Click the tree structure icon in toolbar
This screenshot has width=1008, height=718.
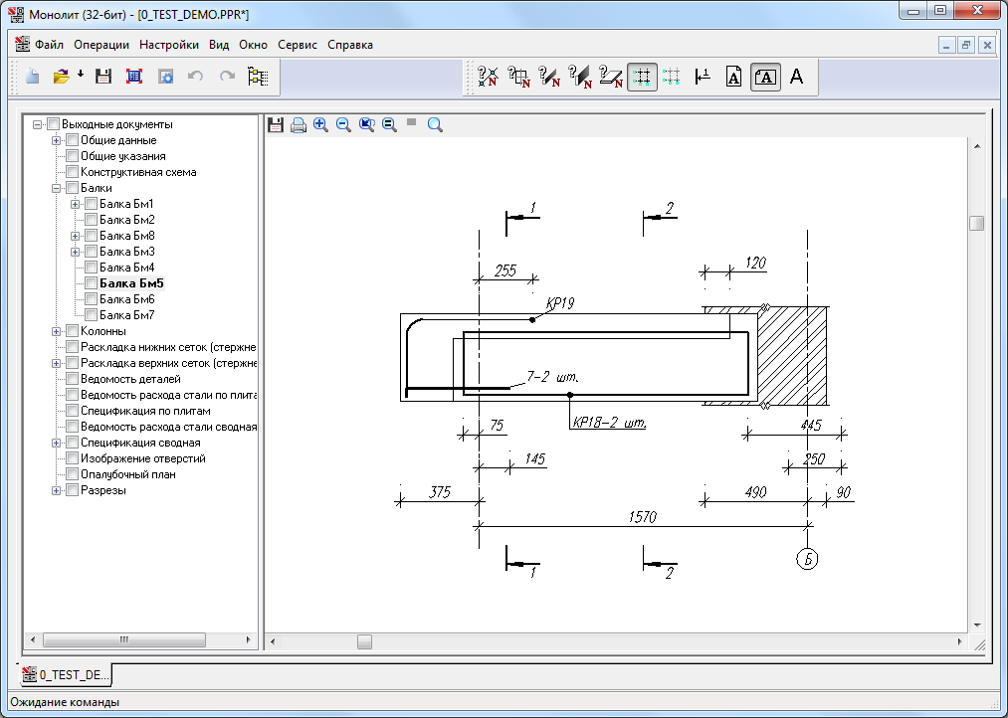pyautogui.click(x=258, y=77)
